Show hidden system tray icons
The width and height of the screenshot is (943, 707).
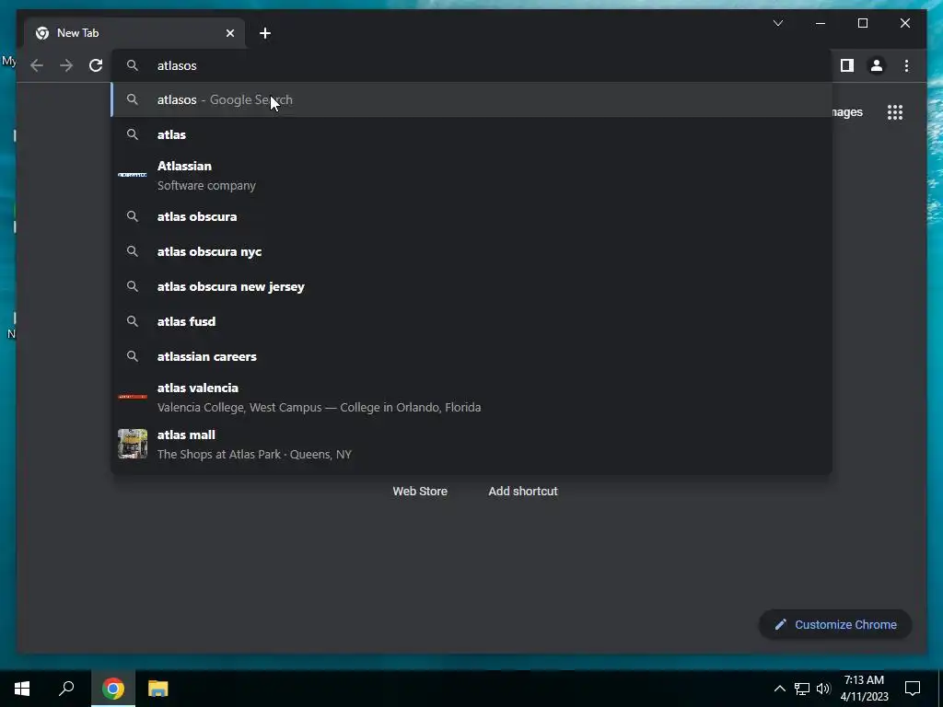pos(779,689)
